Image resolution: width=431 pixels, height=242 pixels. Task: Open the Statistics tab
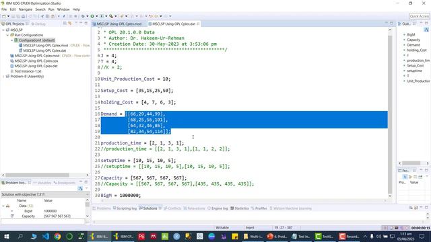[x=239, y=208]
